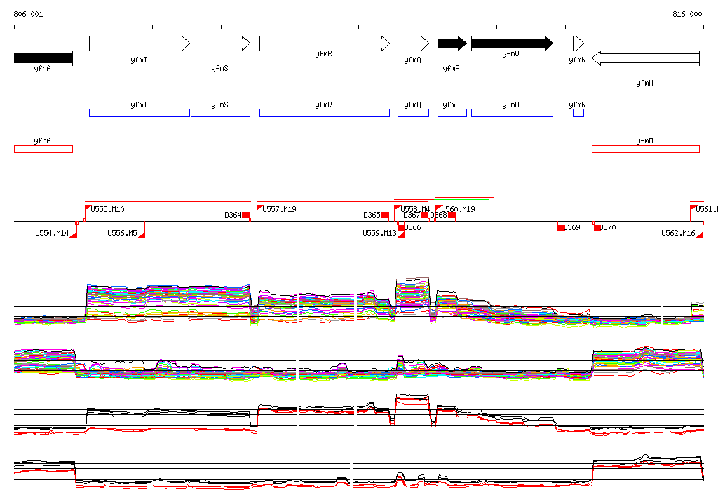The width and height of the screenshot is (718, 501).
Task: Click the start coordinate 806 001
Action: 28,14
